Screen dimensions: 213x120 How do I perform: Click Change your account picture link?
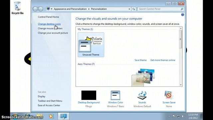pos(53,33)
